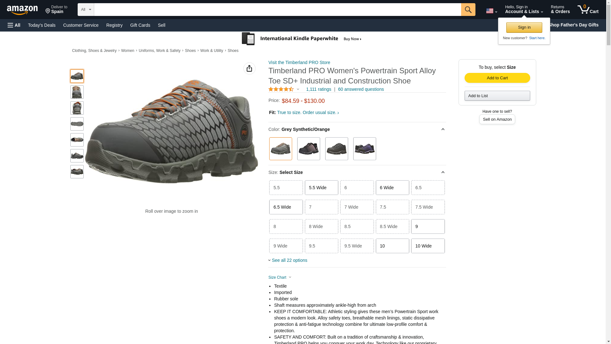Choose size 5.5 Wide option
The height and width of the screenshot is (344, 611).
point(321,188)
